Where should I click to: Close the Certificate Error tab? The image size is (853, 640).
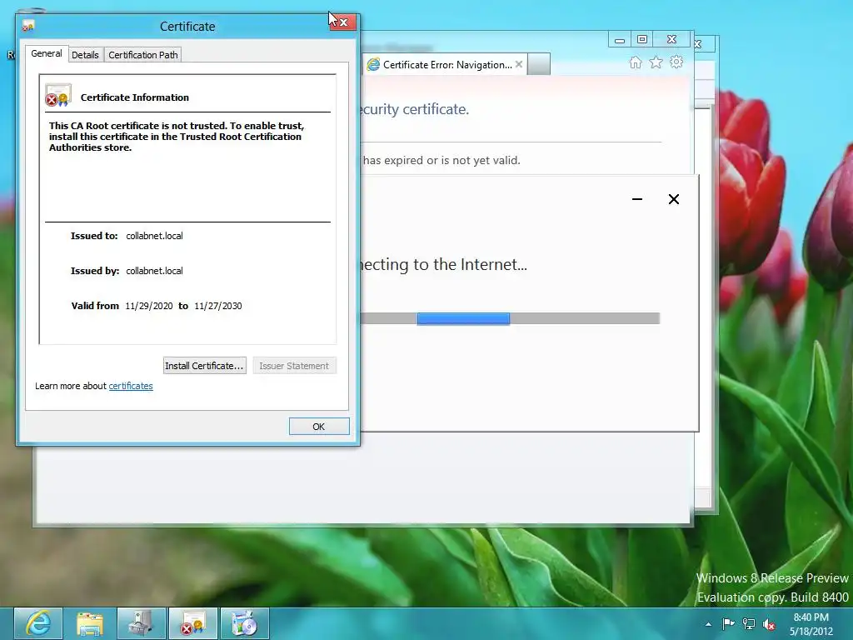pyautogui.click(x=519, y=64)
